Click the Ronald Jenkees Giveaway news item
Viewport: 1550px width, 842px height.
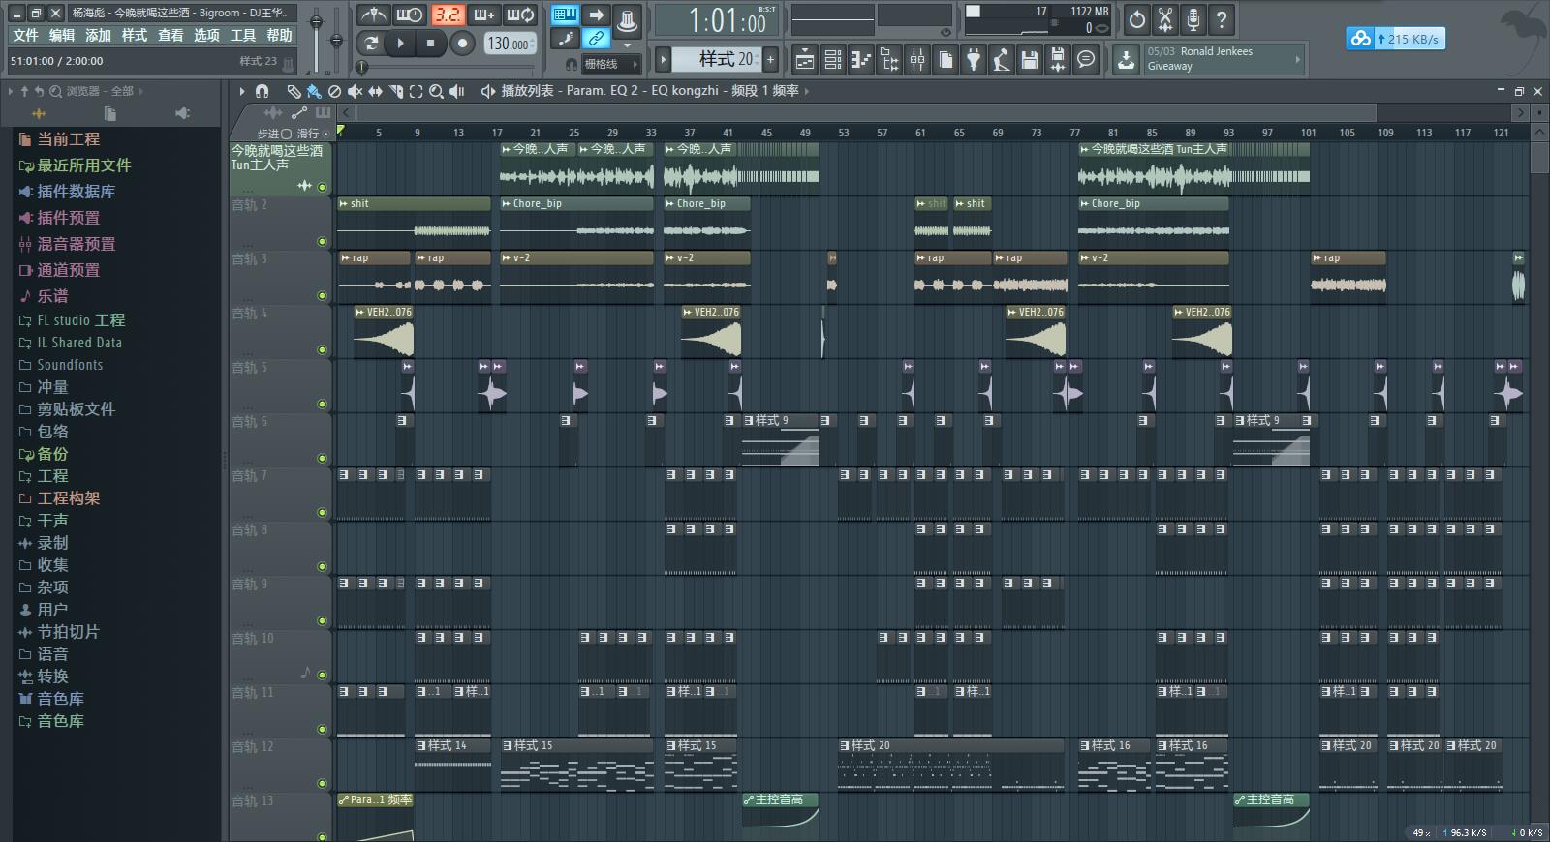click(x=1219, y=59)
